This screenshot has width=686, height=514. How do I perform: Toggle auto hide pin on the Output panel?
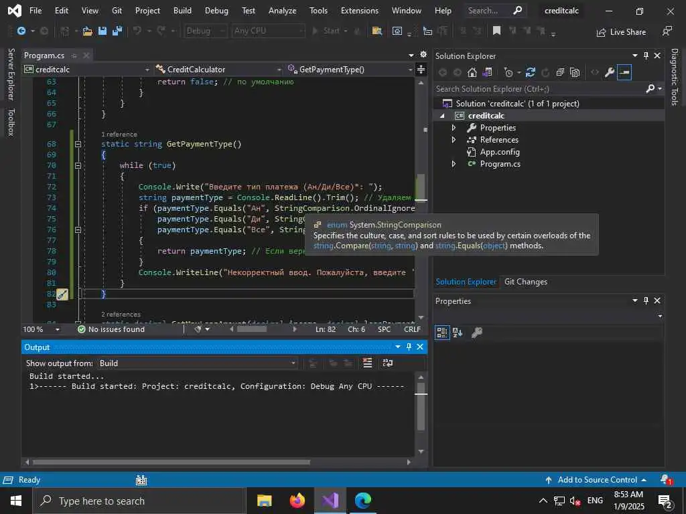(x=409, y=347)
